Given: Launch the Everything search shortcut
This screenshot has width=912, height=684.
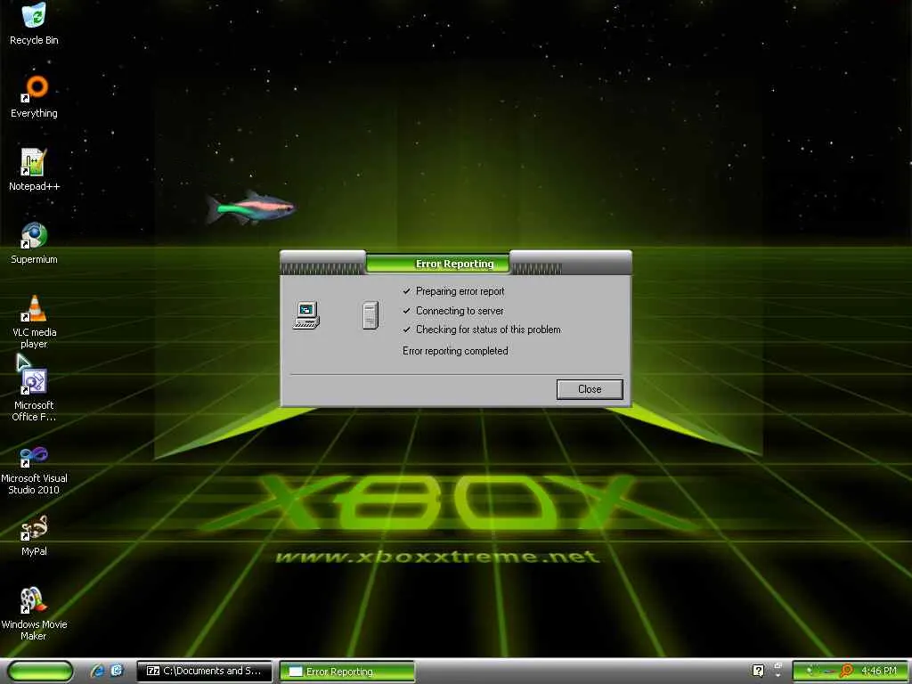Looking at the screenshot, I should pos(34,97).
